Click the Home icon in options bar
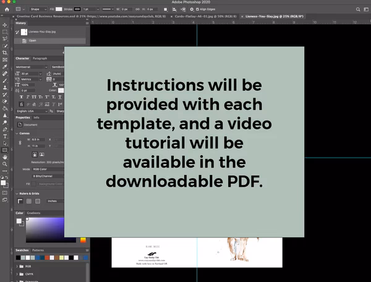The height and width of the screenshot is (282, 371). (x=5, y=10)
